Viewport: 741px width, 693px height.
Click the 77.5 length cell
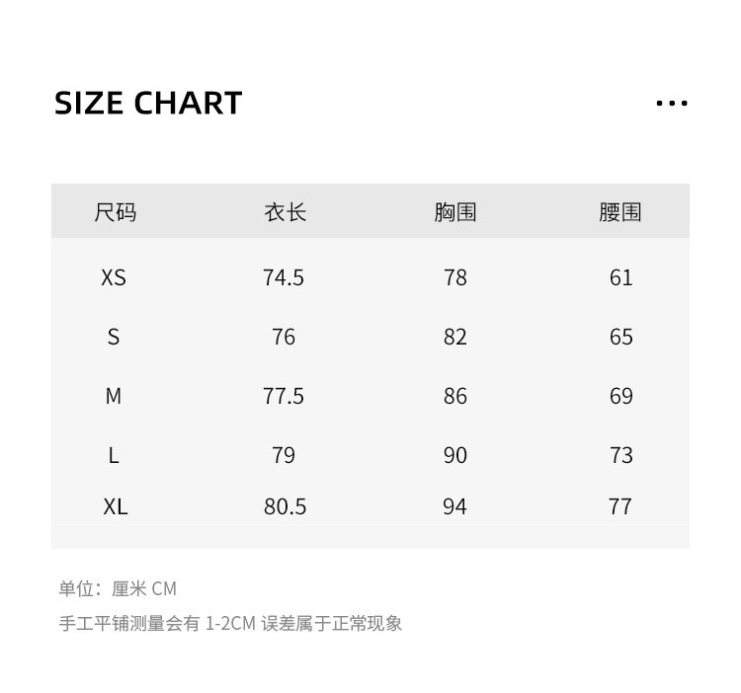pos(284,396)
